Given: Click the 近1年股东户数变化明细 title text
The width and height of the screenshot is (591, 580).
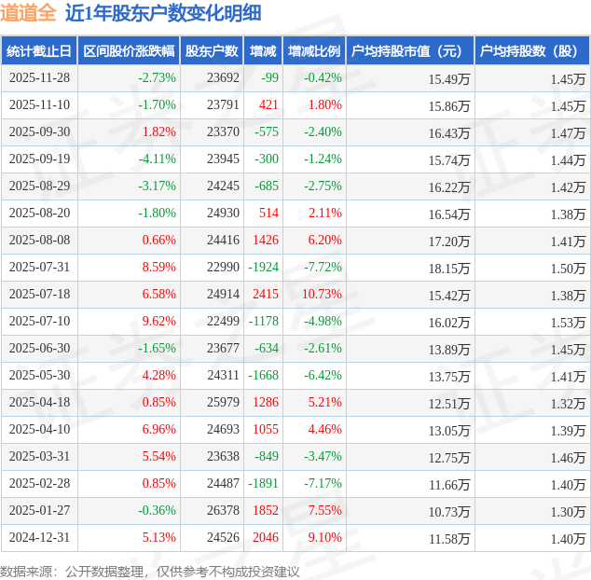Looking at the screenshot, I should (x=163, y=13).
